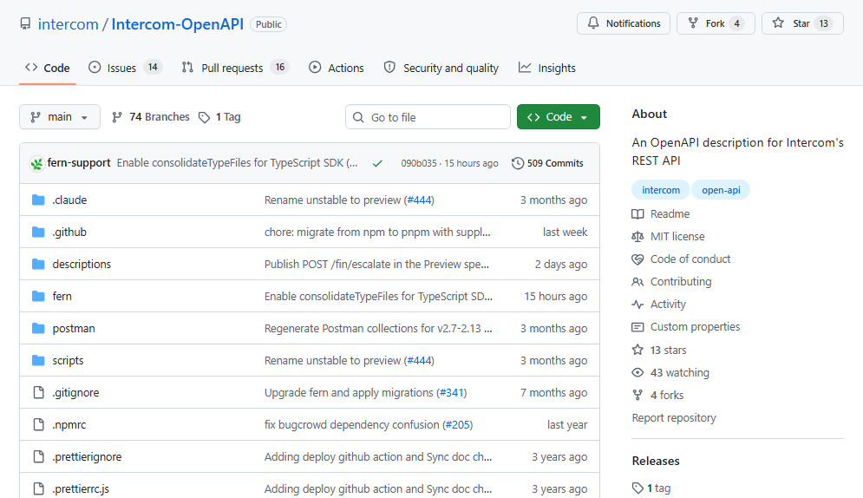Image resolution: width=863 pixels, height=498 pixels.
Task: Switch to the Code tab
Action: [48, 69]
